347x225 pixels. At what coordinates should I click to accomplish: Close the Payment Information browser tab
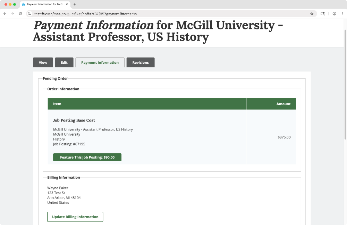coord(67,4)
